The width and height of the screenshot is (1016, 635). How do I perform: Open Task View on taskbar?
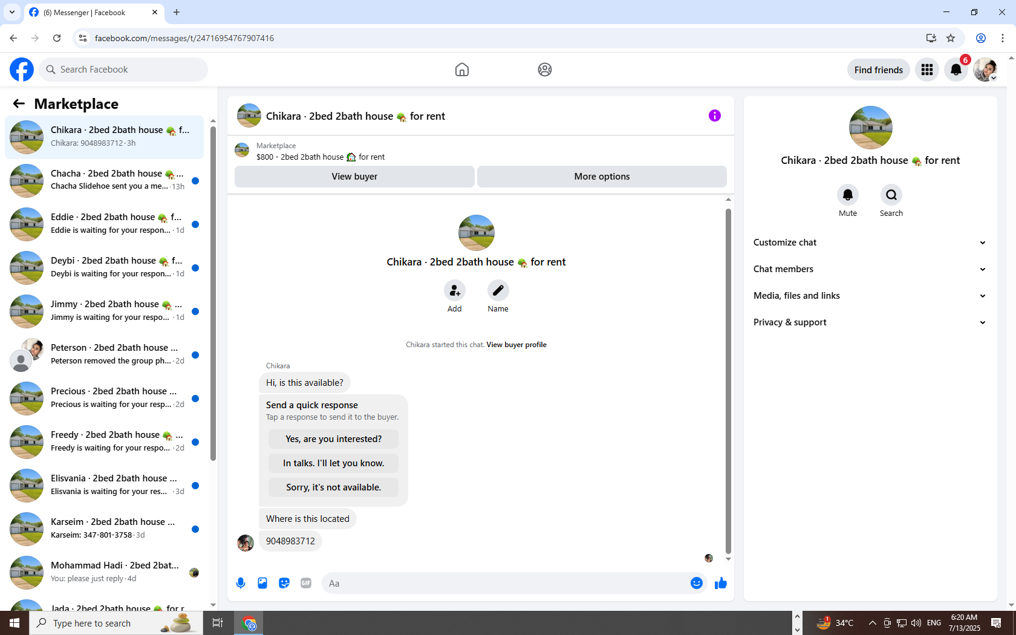coord(218,623)
